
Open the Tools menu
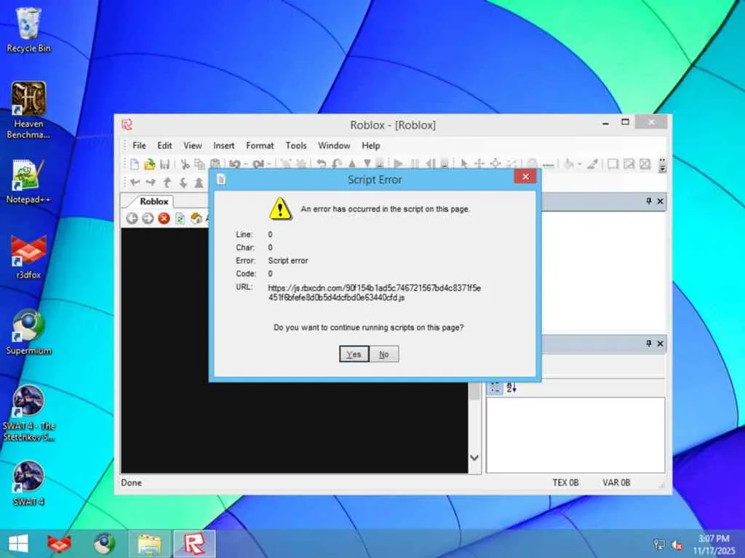(295, 145)
